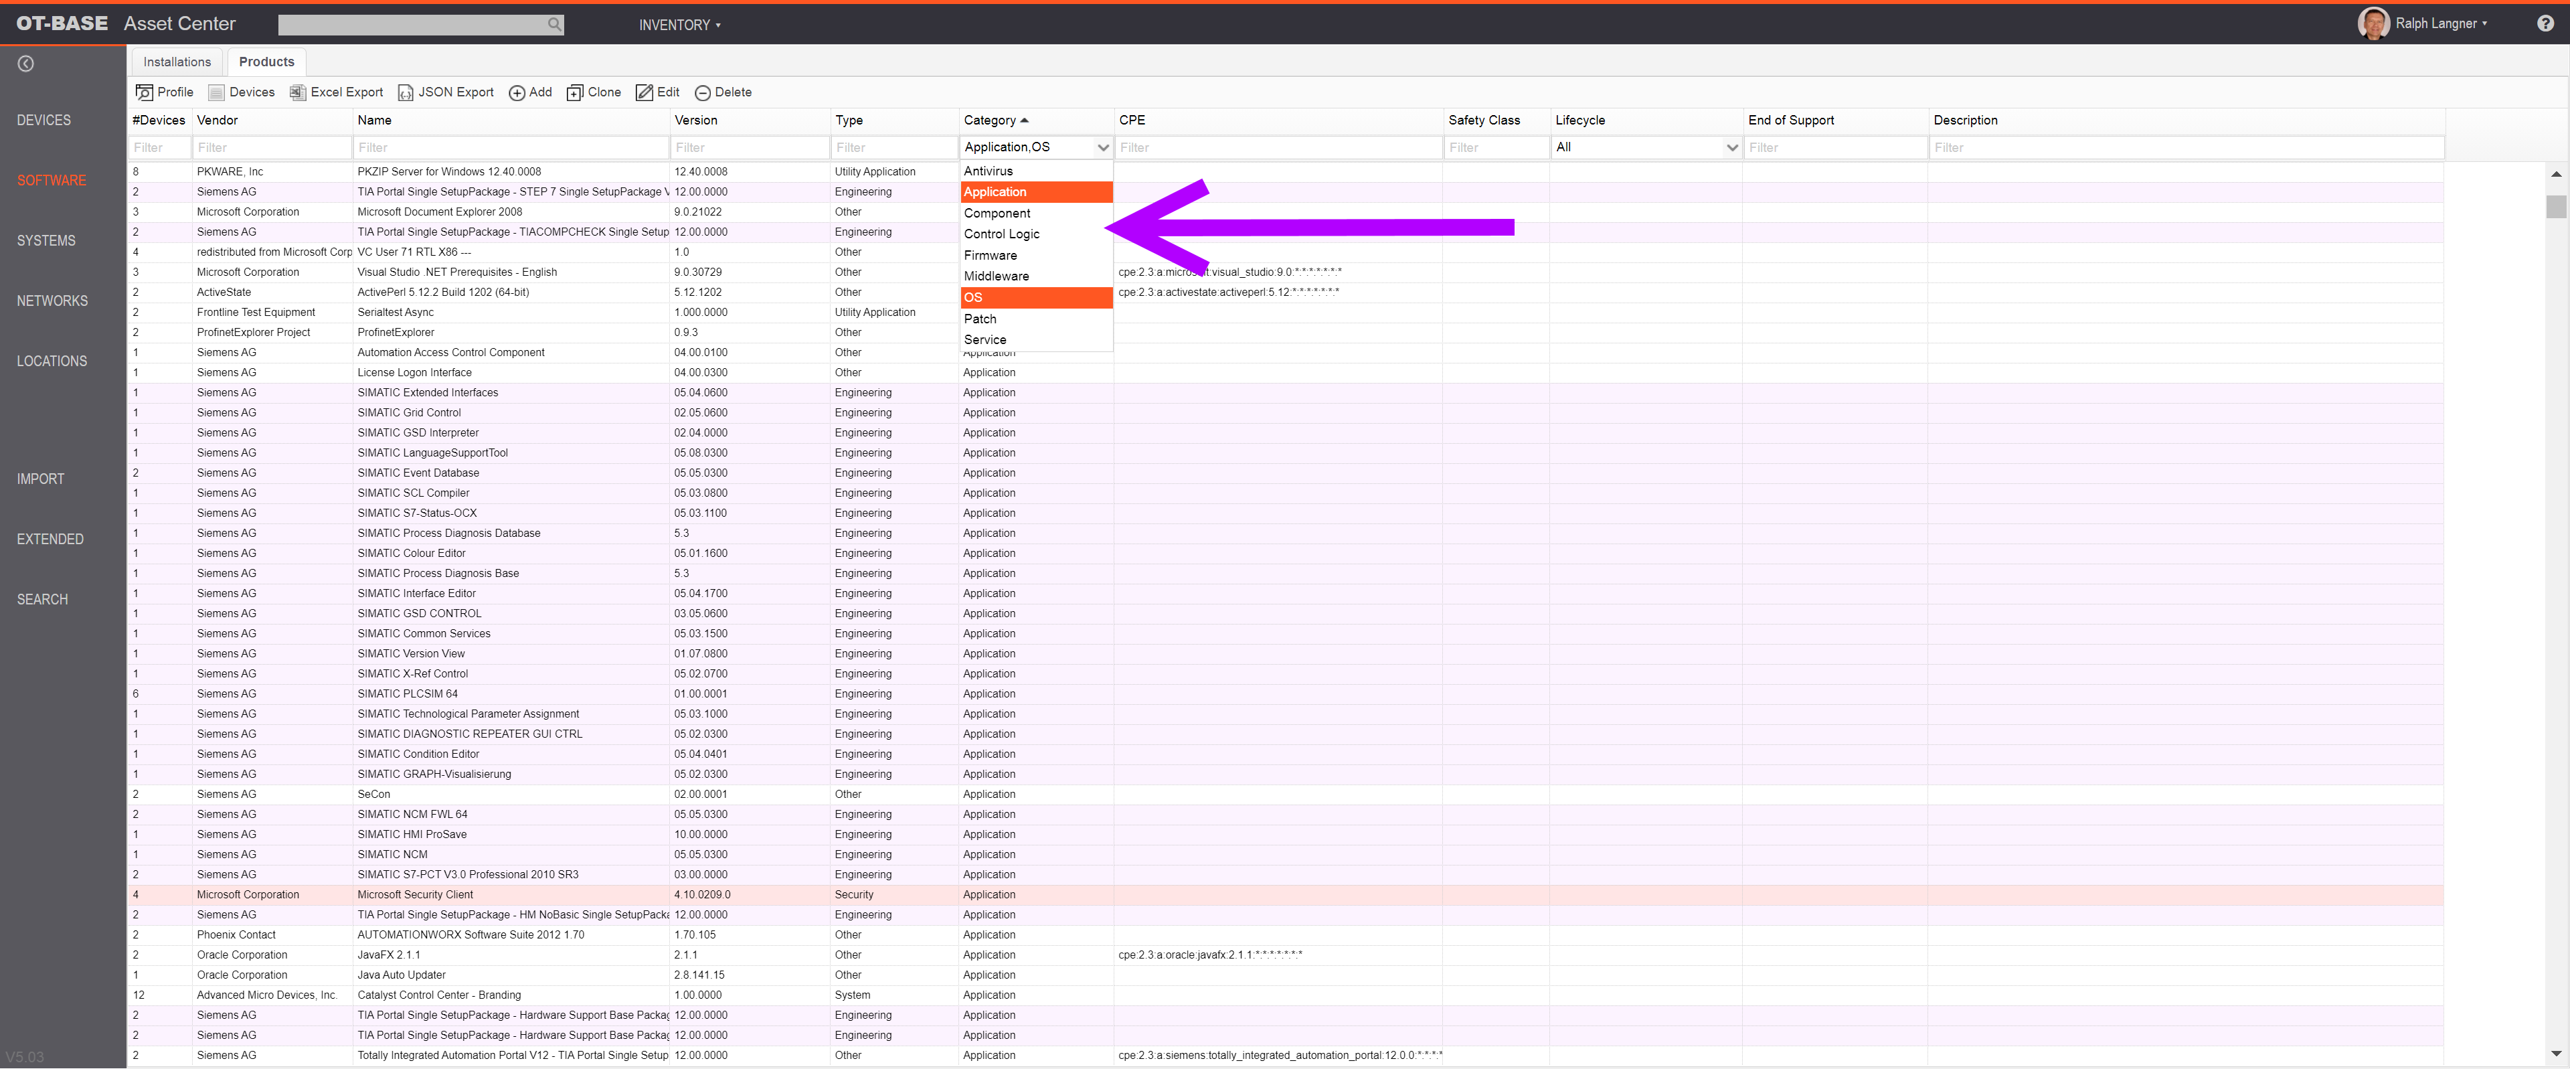Show Devices for the selected product
Viewport: 2570px width, 1071px height.
pyautogui.click(x=242, y=92)
